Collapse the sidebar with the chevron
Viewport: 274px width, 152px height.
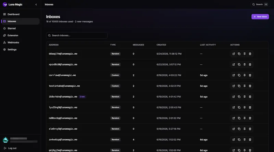36,4
